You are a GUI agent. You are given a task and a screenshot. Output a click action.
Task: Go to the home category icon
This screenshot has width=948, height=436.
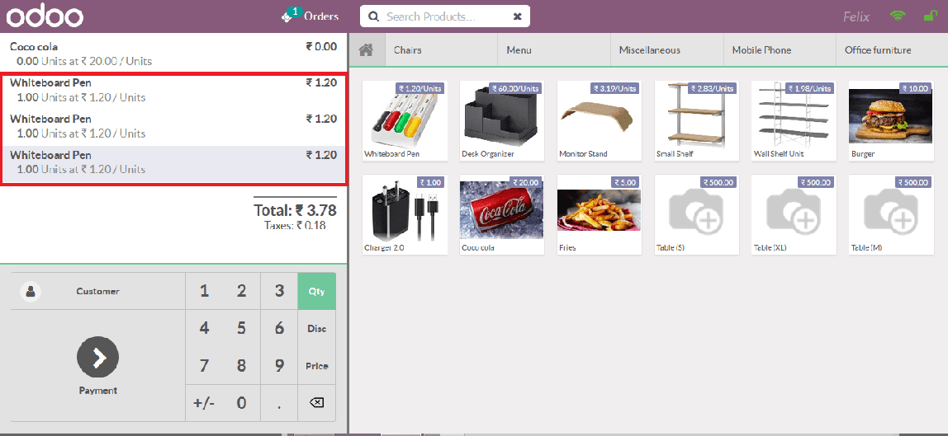[x=366, y=50]
